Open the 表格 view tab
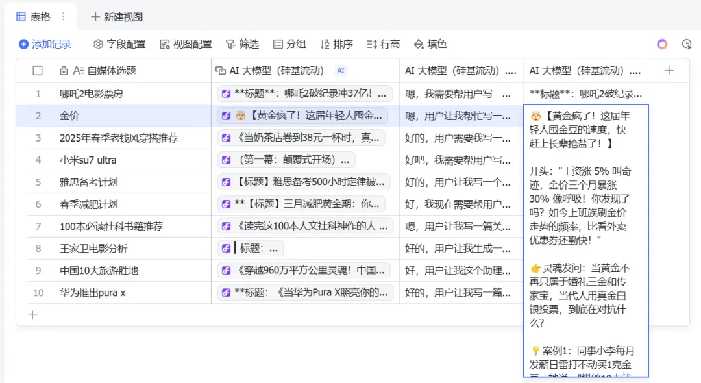 34,17
